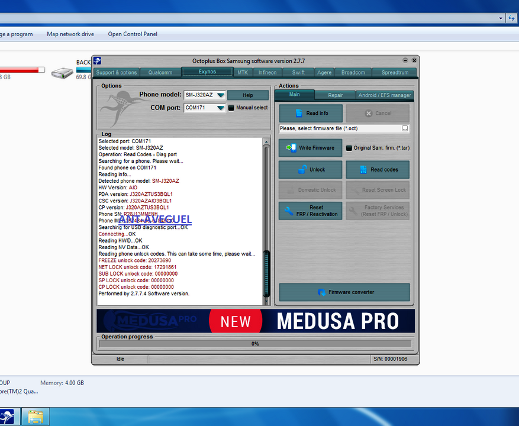Click the NET LOCK unlock code line

(137, 267)
